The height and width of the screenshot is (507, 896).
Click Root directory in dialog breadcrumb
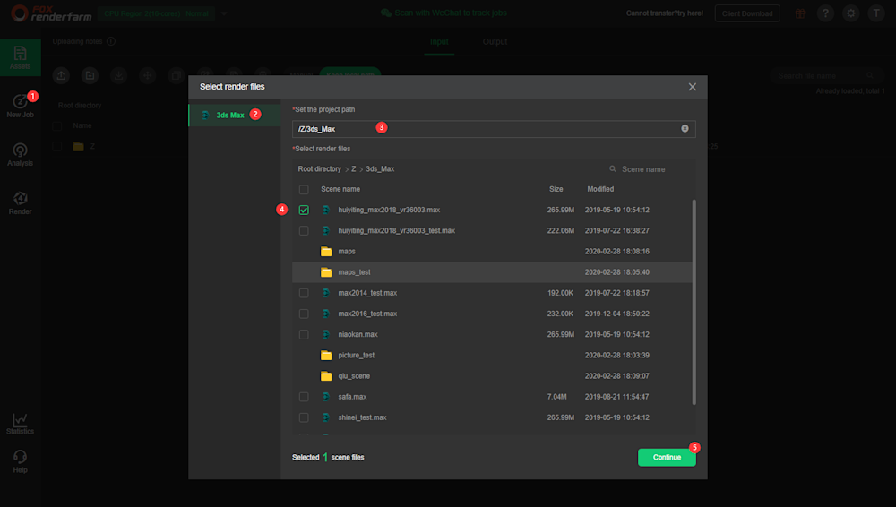coord(320,169)
